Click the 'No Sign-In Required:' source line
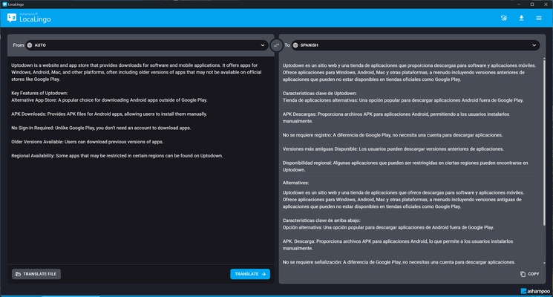 pyautogui.click(x=101, y=128)
